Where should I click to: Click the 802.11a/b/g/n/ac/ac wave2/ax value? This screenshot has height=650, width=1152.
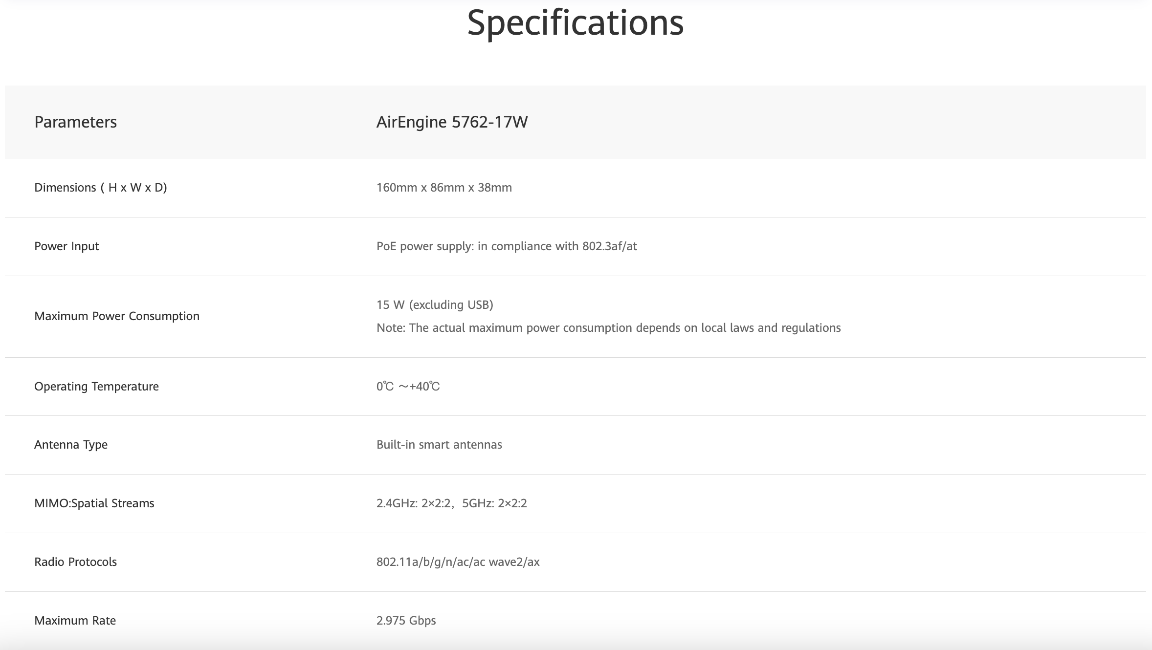(458, 562)
